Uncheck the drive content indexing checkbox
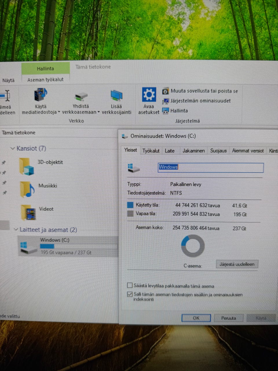This screenshot has height=371, width=278. tap(130, 294)
